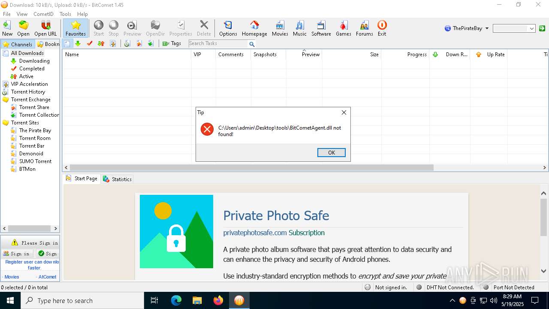Viewport: 549px width, 309px height.
Task: Open the Options dialog
Action: (228, 28)
